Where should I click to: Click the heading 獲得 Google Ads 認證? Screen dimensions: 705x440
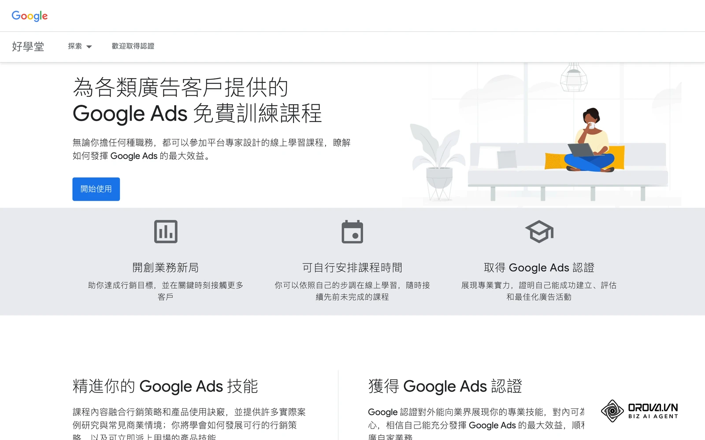(445, 386)
